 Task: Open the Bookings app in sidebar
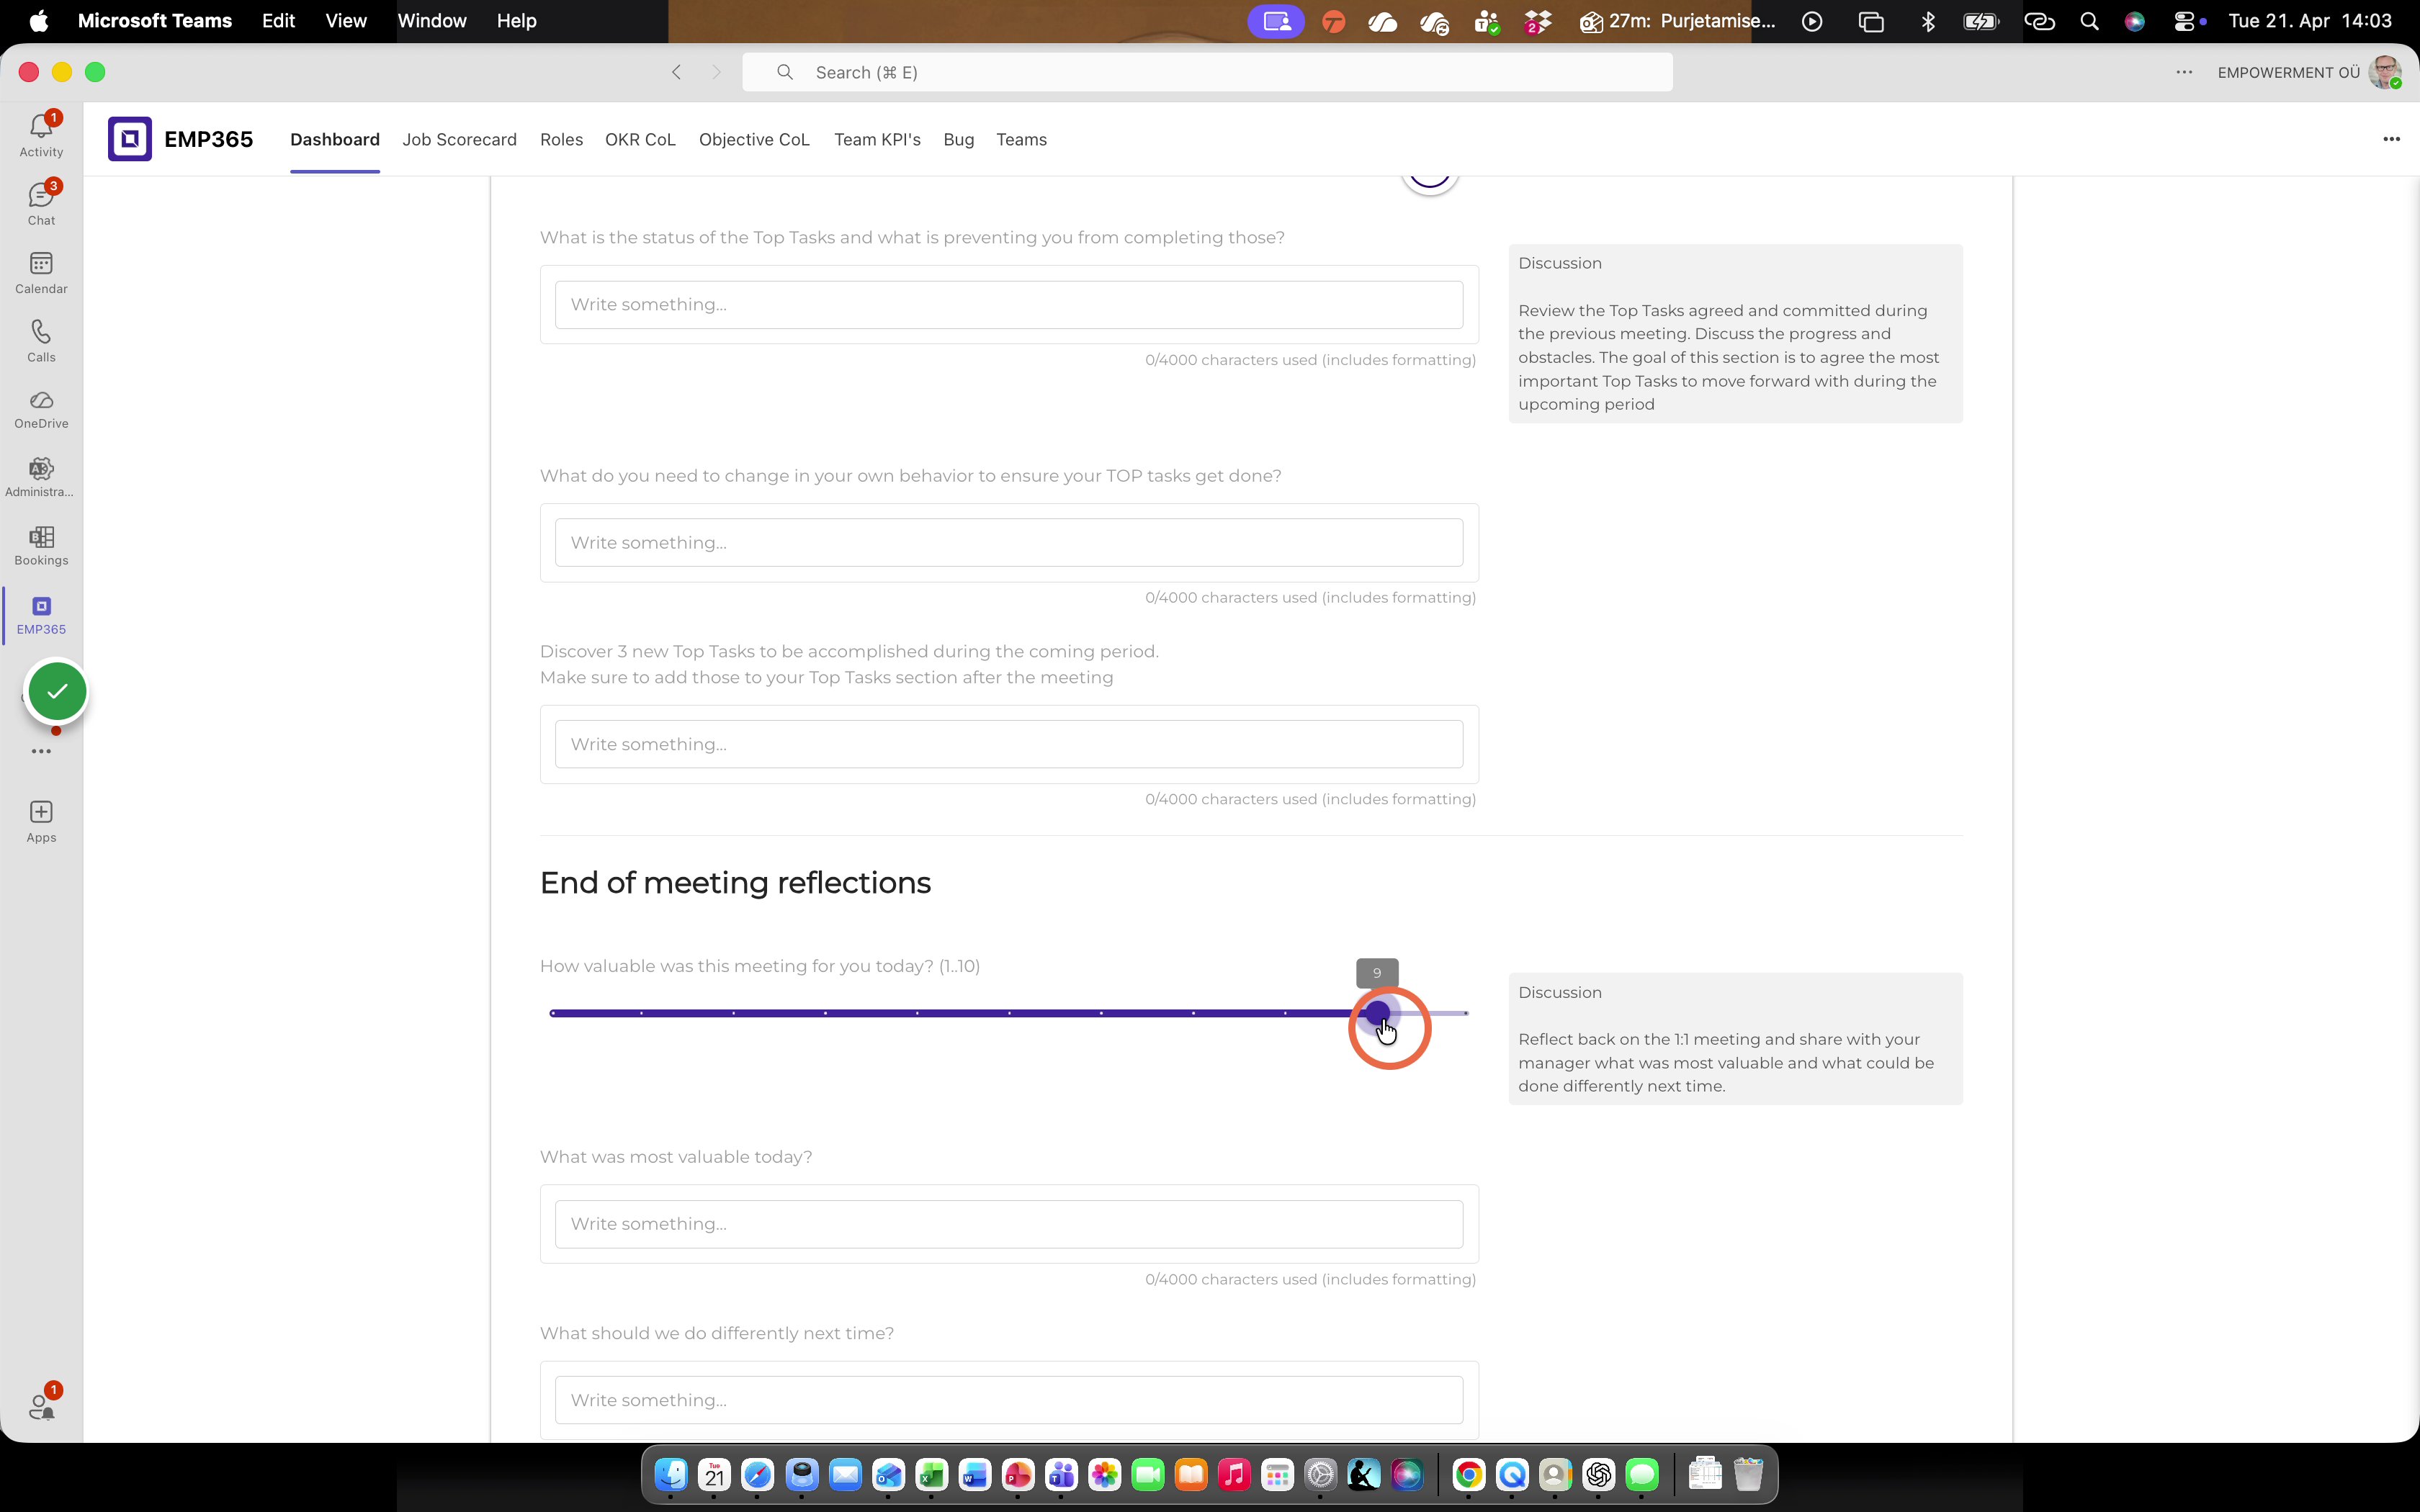pos(41,546)
